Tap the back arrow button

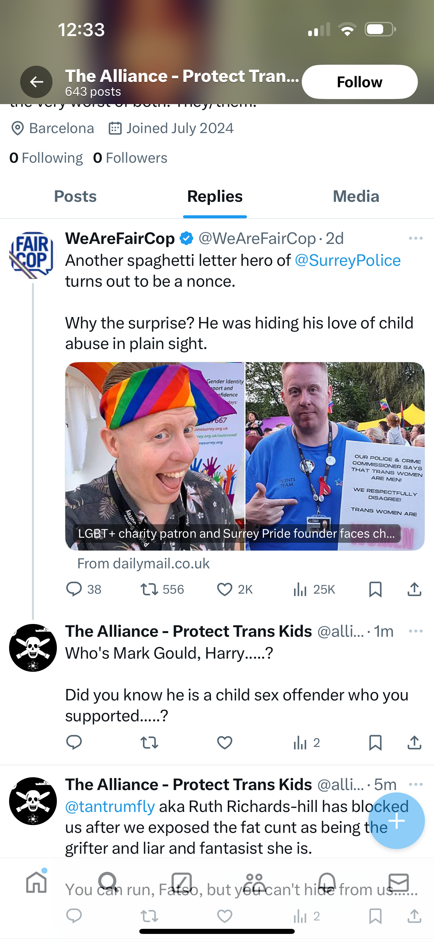(x=36, y=82)
